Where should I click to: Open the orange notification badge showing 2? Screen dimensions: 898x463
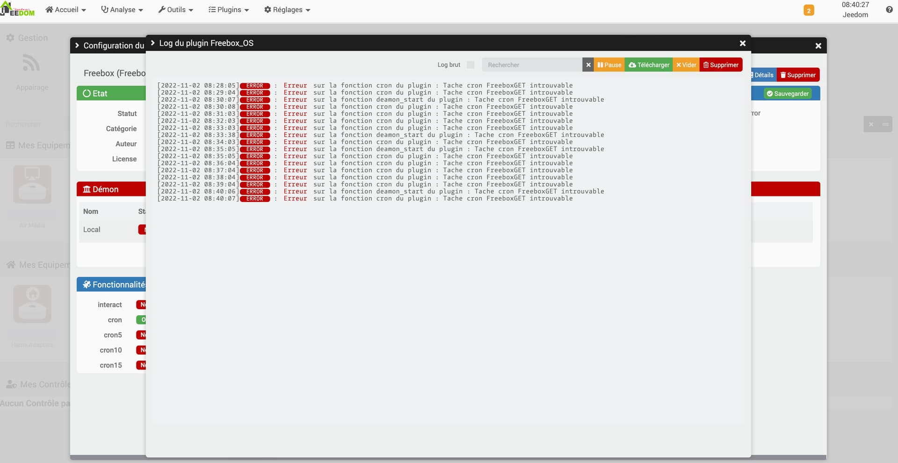(x=809, y=10)
